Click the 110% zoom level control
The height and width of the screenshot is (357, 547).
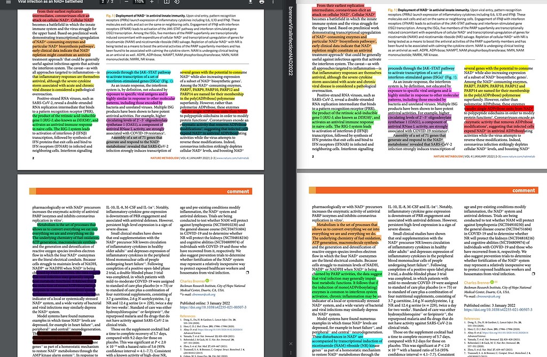[x=139, y=3]
